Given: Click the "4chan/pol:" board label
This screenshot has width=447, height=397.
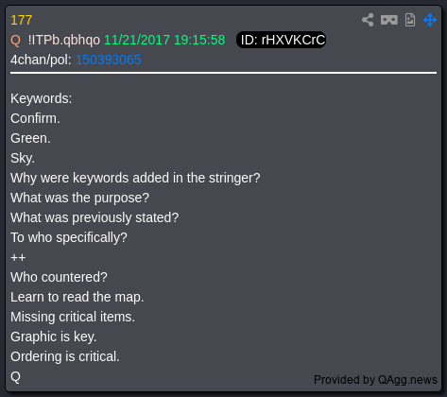Looking at the screenshot, I should [41, 60].
